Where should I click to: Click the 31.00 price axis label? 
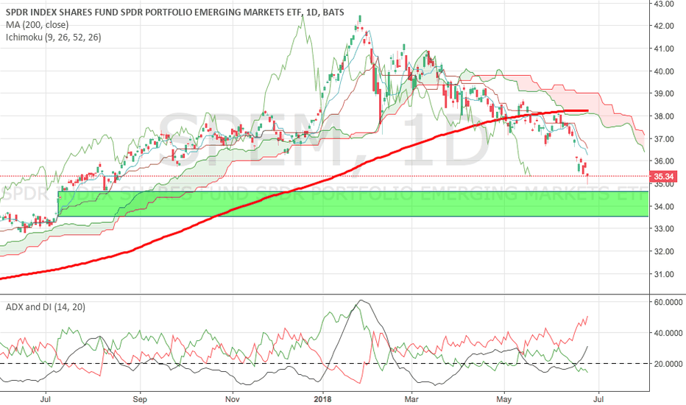coord(664,275)
